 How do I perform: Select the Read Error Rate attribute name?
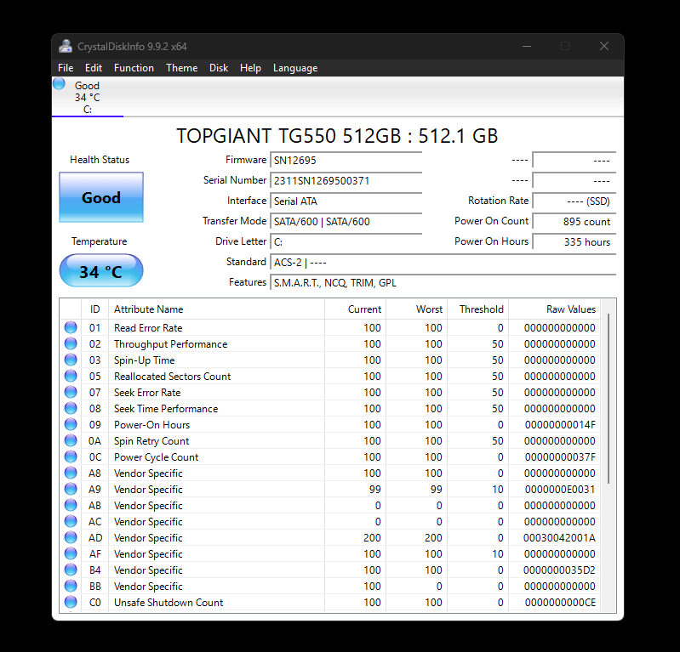pyautogui.click(x=148, y=328)
